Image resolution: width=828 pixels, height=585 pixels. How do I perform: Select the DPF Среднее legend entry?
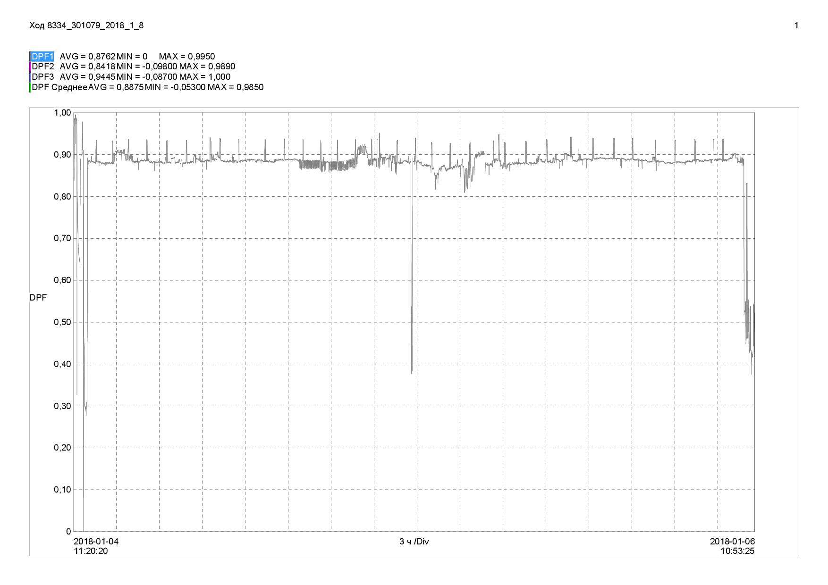59,87
